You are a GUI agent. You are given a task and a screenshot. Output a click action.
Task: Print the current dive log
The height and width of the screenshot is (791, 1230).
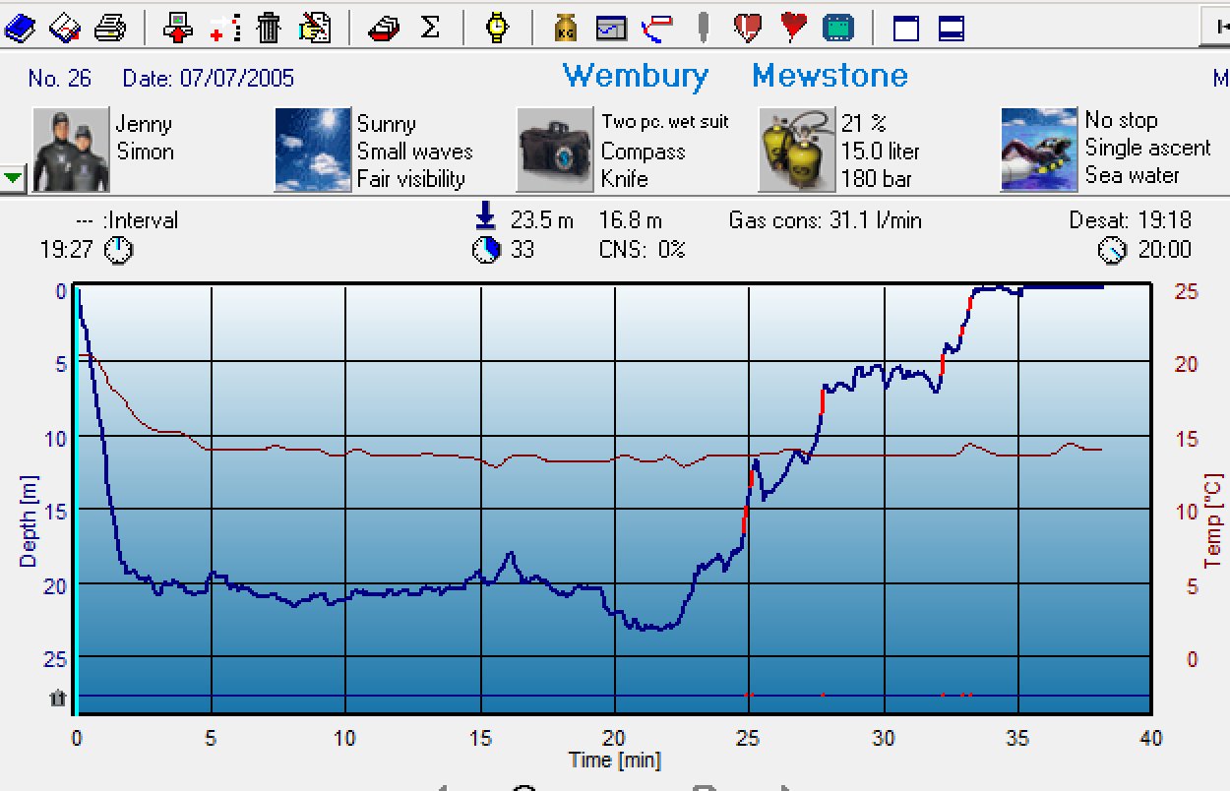click(x=110, y=27)
